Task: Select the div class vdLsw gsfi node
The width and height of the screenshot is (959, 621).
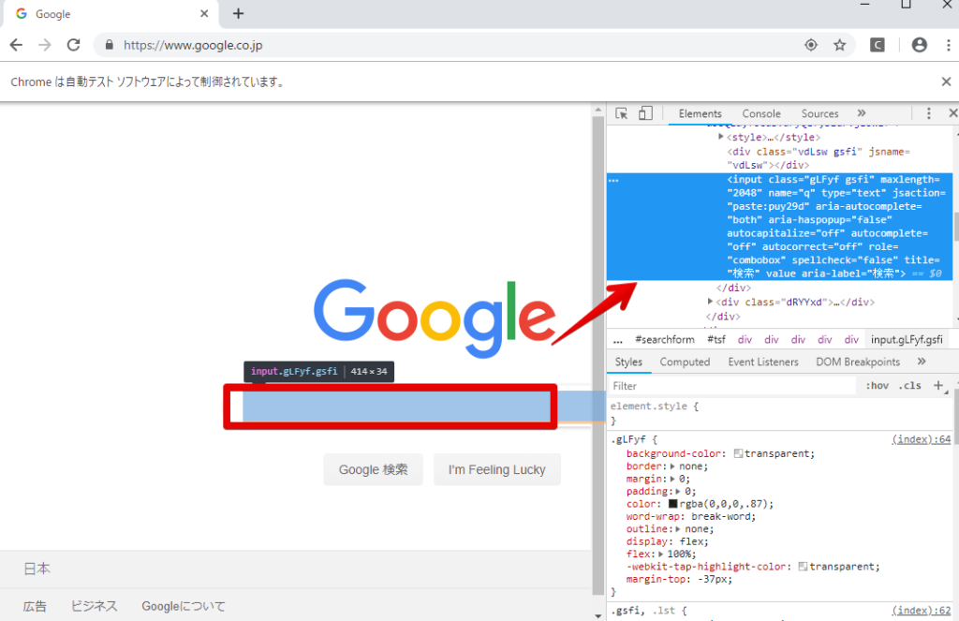Action: (x=819, y=158)
